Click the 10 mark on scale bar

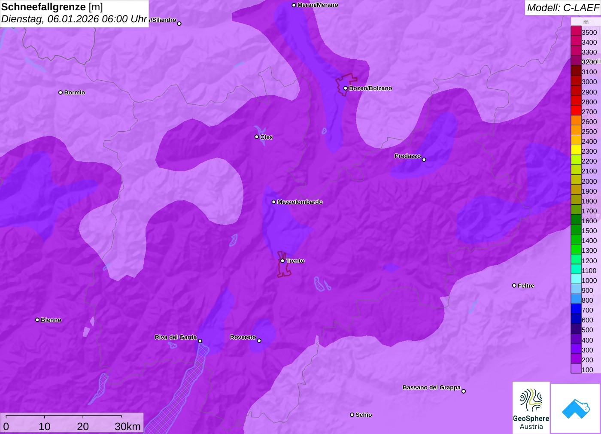tap(45, 426)
